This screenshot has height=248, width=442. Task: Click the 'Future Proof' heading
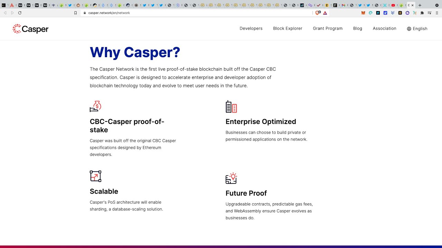(x=246, y=193)
